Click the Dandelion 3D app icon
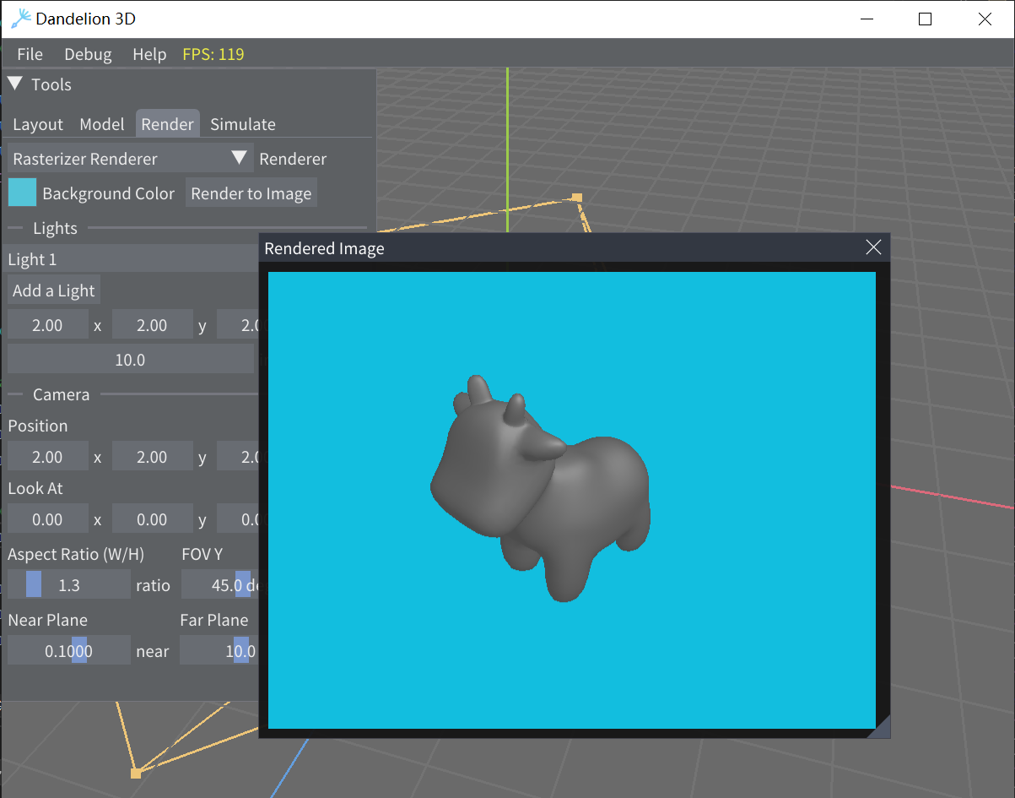Image resolution: width=1015 pixels, height=798 pixels. point(20,19)
